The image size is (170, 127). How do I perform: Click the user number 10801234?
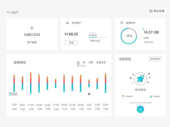[32, 35]
